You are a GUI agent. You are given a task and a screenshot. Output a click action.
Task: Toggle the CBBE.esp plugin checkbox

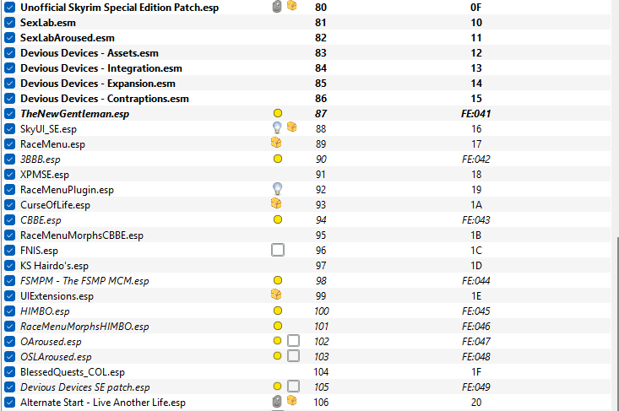(10, 220)
